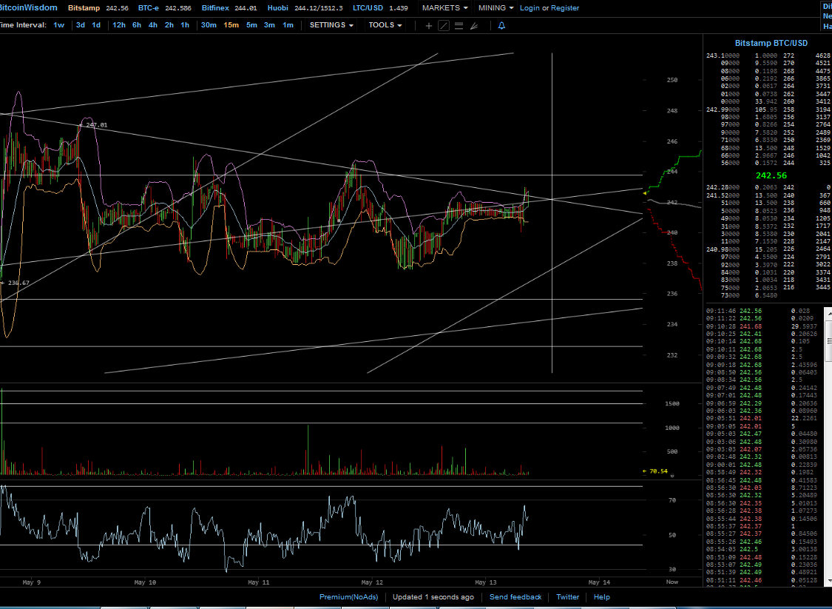Set chart interval to 6h

(x=136, y=25)
